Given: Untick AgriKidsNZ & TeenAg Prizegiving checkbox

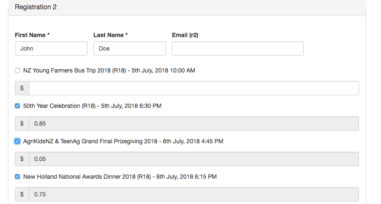Looking at the screenshot, I should click(x=17, y=142).
